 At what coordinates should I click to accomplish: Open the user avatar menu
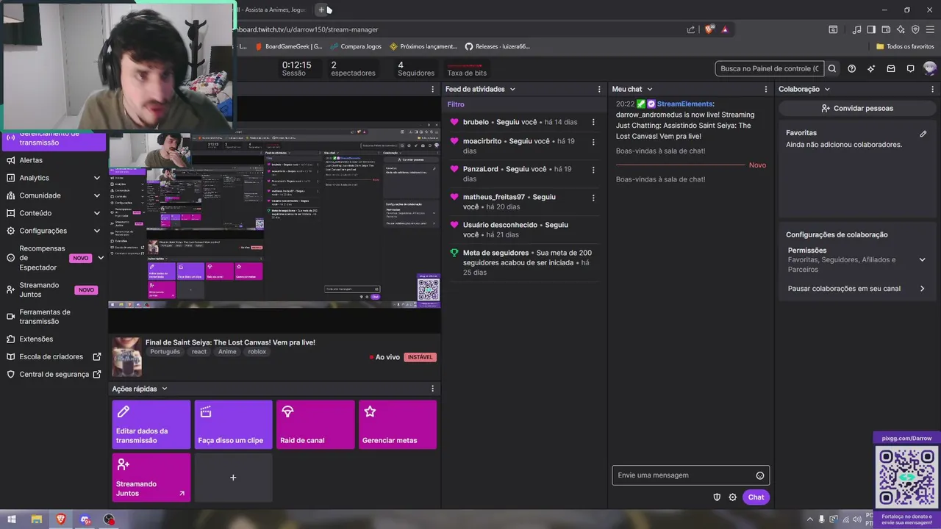(x=930, y=68)
